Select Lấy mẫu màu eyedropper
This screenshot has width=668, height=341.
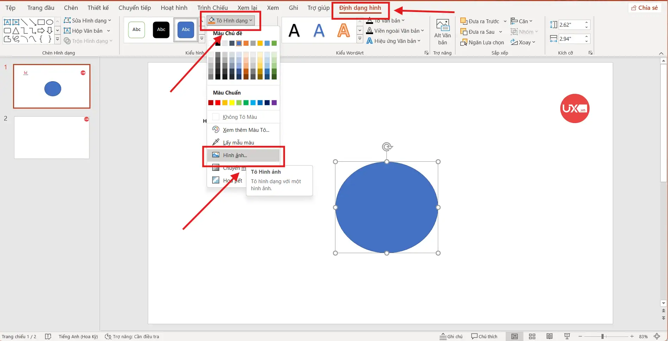click(x=243, y=142)
